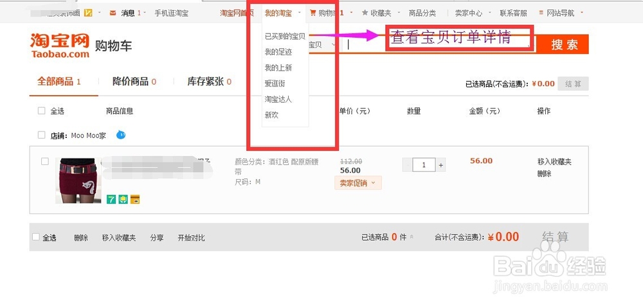Viewport: 643px width, 308px height.
Task: Click 删除 in the product row
Action: (544, 174)
